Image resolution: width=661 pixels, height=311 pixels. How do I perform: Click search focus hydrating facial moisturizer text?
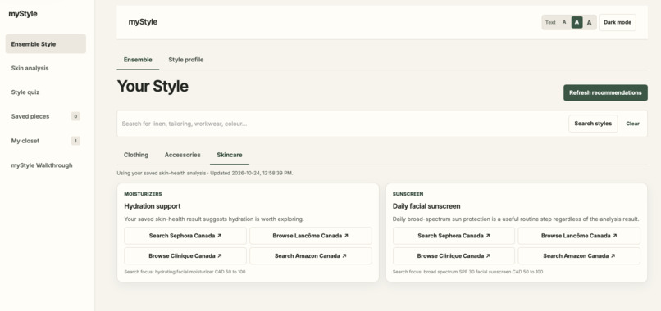tap(185, 272)
